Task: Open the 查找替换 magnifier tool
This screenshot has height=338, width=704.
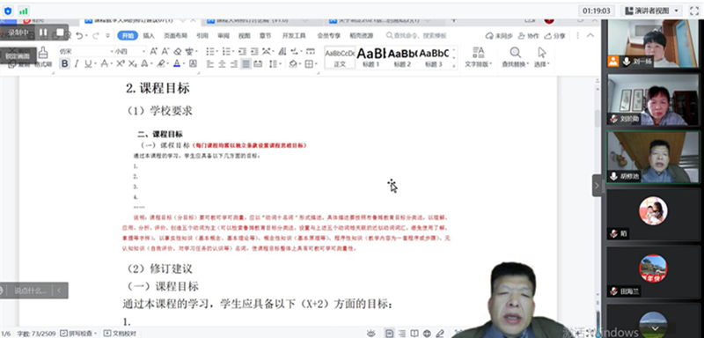Action: tap(516, 58)
